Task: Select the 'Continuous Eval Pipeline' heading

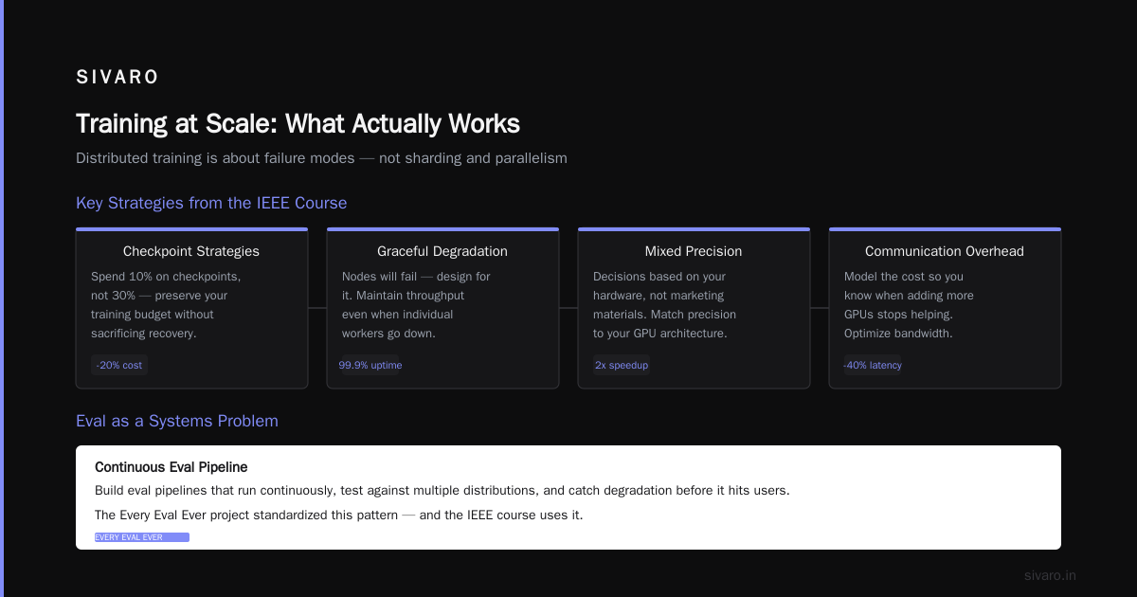Action: pos(171,467)
